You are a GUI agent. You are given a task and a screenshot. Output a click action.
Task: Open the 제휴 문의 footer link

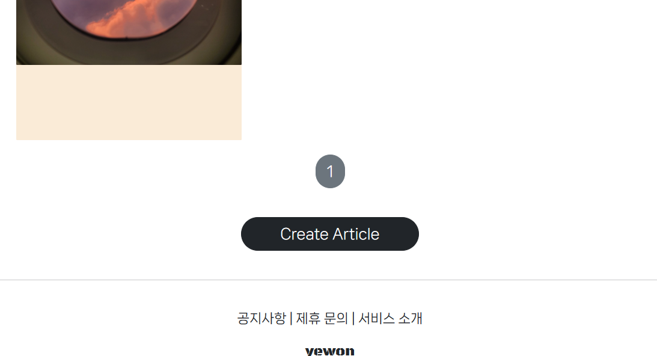tap(322, 318)
